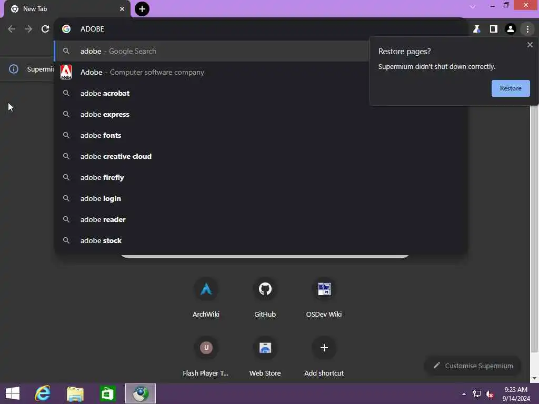Viewport: 539px width, 404px height.
Task: Click Customise Supermium button
Action: [473, 366]
